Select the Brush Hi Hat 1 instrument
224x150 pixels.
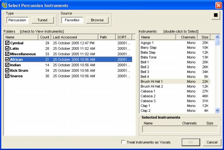(x=175, y=81)
